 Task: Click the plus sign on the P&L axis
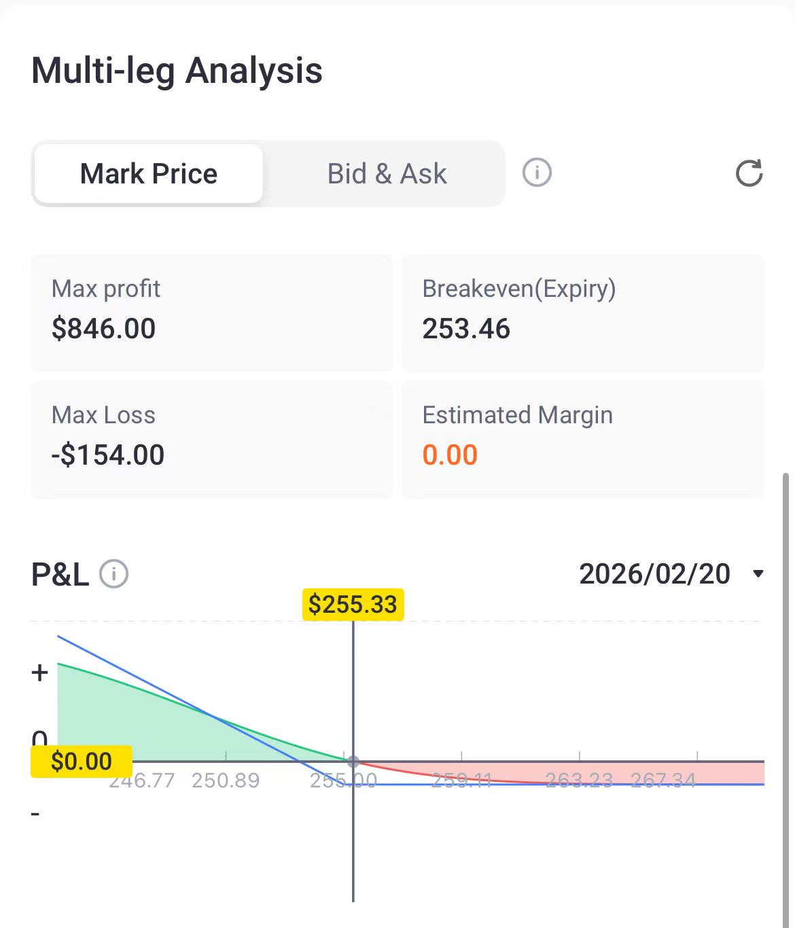40,673
